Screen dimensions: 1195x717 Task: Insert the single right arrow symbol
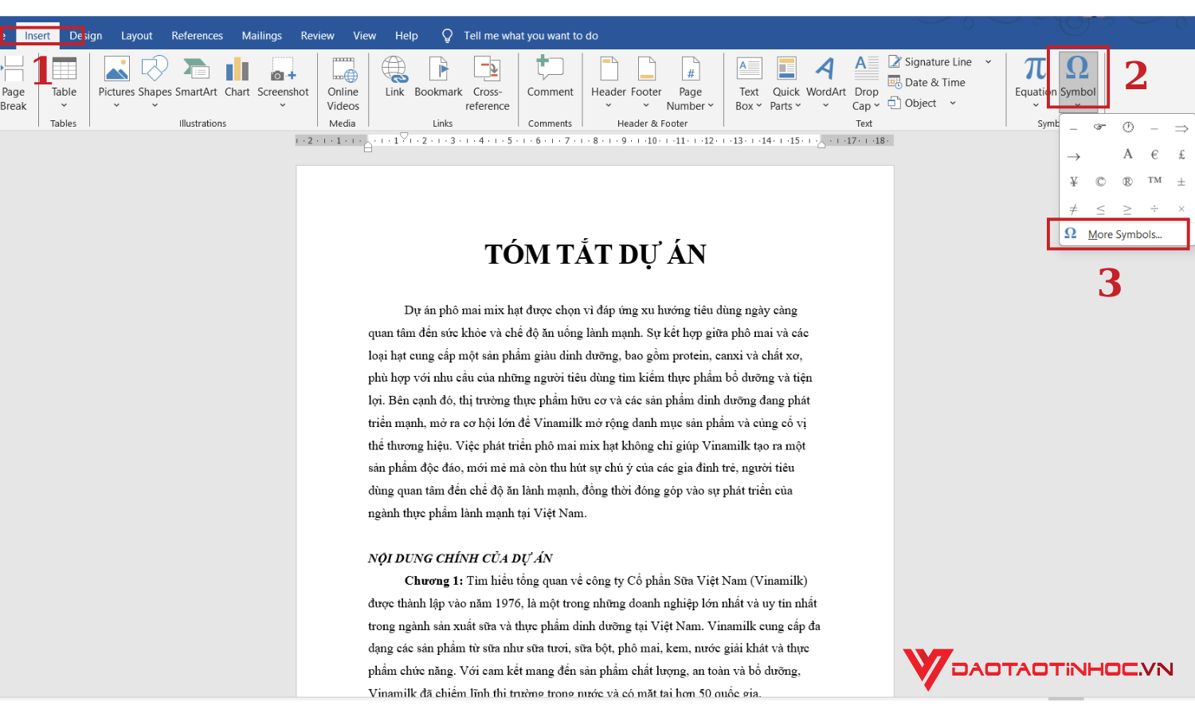[x=1073, y=155]
